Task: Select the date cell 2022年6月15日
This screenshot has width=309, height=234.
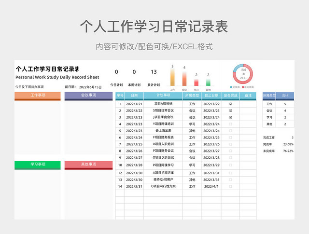Action: (x=90, y=87)
